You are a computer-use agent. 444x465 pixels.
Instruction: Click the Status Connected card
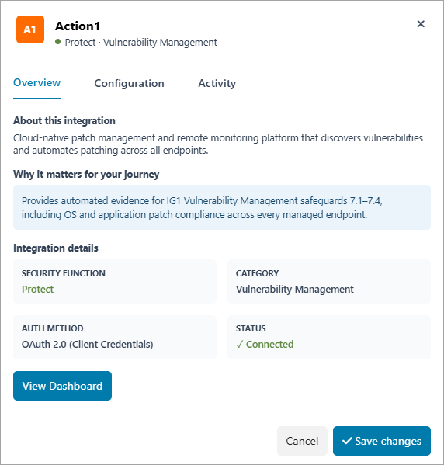pyautogui.click(x=329, y=337)
